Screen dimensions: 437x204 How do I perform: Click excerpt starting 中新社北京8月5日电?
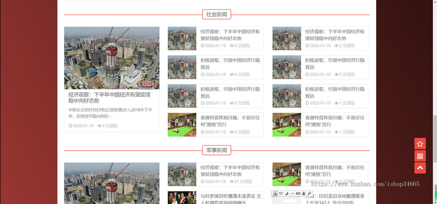[x=110, y=113]
